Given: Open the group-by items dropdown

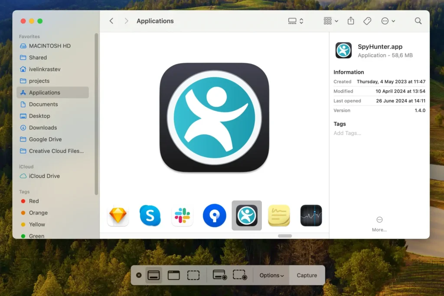Looking at the screenshot, I should coord(330,21).
